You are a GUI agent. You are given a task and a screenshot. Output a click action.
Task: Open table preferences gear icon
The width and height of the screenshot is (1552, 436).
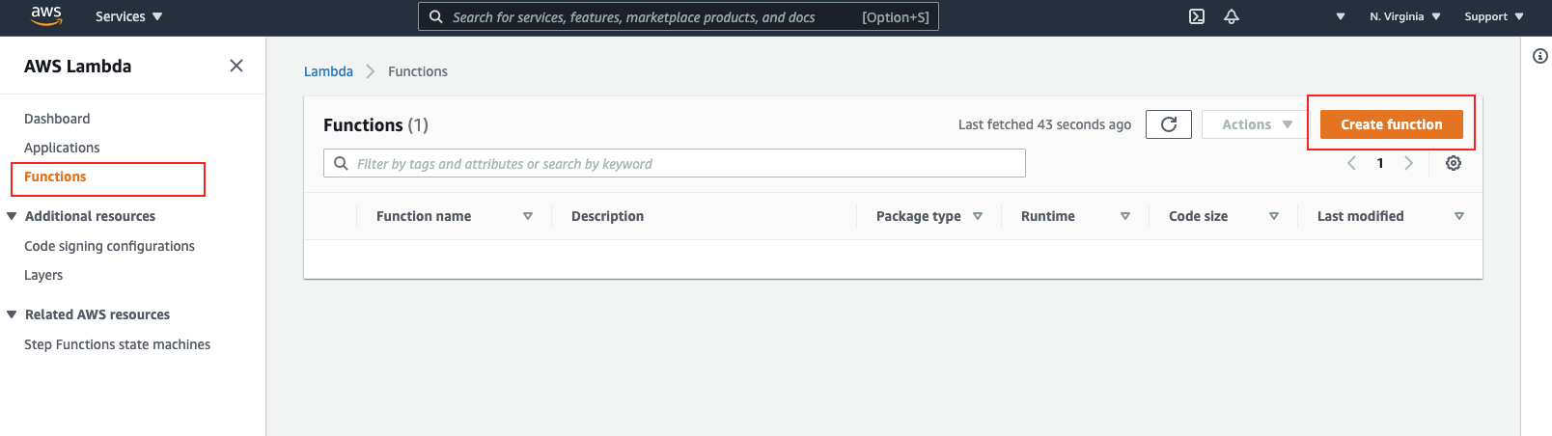(x=1454, y=163)
